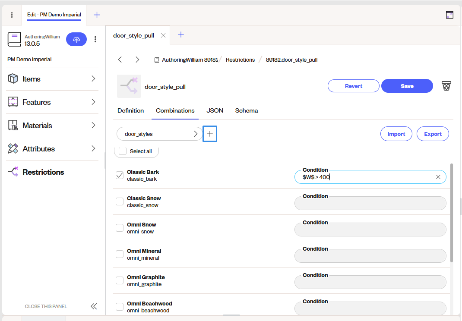This screenshot has width=462, height=321.
Task: Expand the Attributes section chevron
Action: (x=93, y=148)
